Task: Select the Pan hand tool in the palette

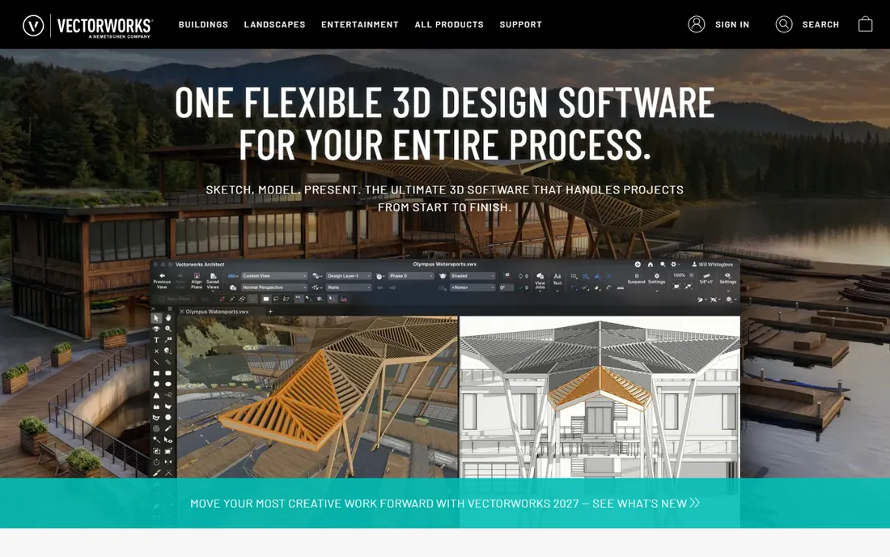Action: 168,318
